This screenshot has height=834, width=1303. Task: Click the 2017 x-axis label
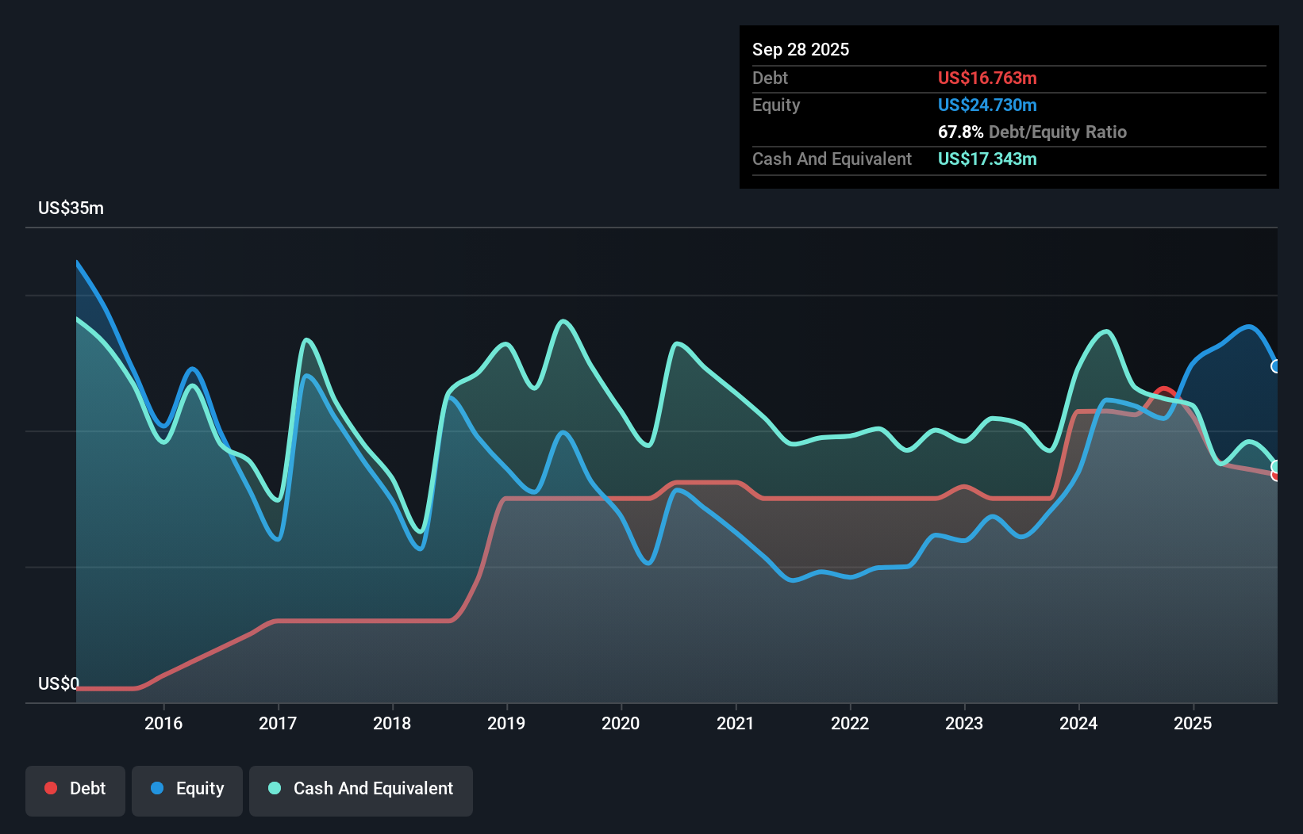[278, 723]
